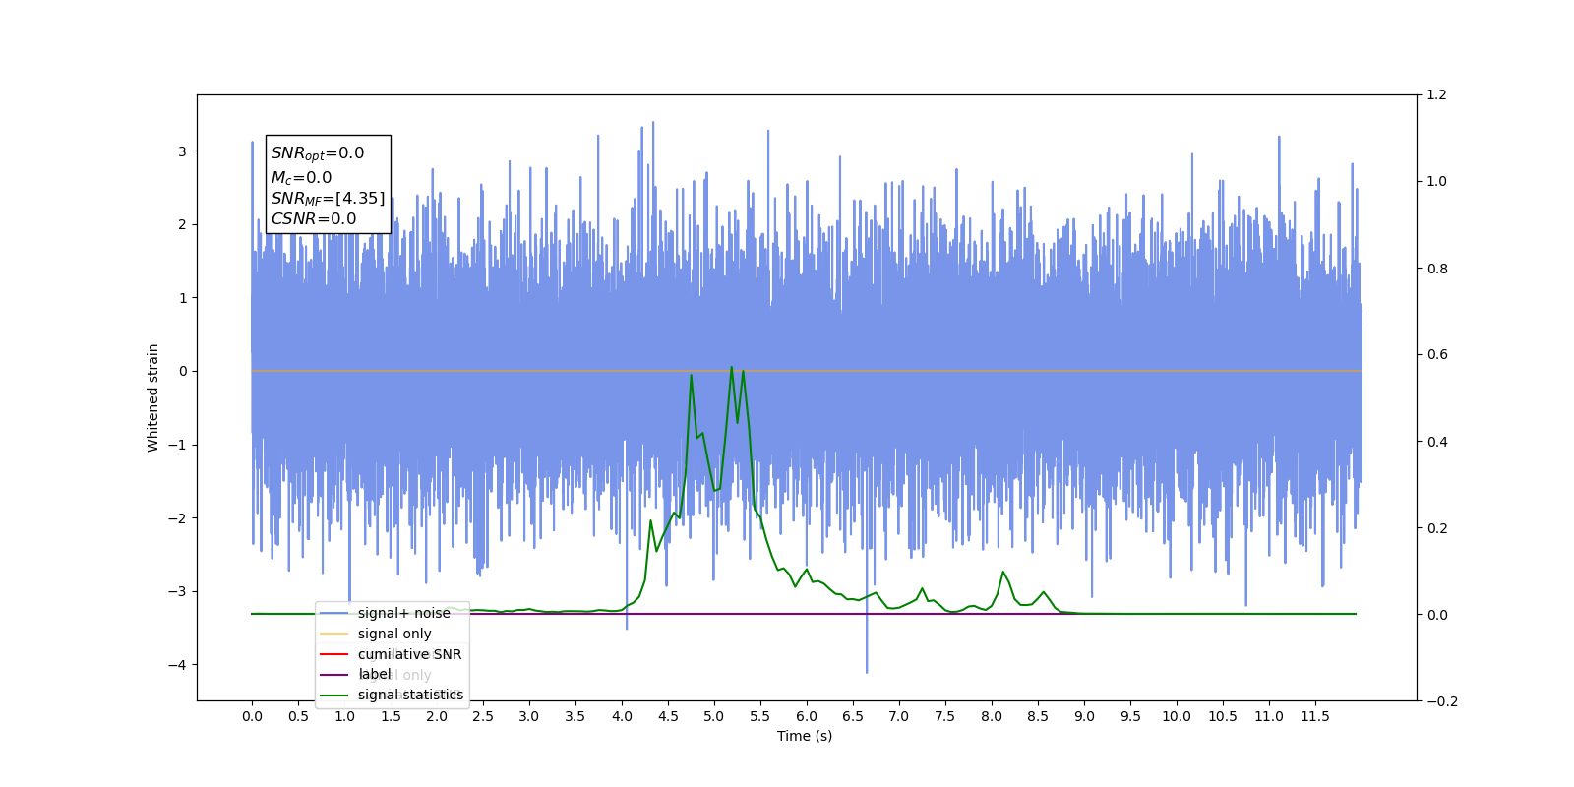Click the 0.0 tick on the time axis

point(252,716)
